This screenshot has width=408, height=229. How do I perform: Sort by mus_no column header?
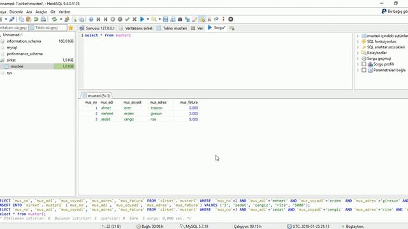click(x=91, y=102)
